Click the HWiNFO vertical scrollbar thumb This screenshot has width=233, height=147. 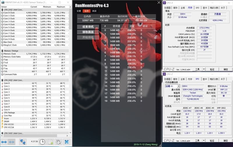70,19
